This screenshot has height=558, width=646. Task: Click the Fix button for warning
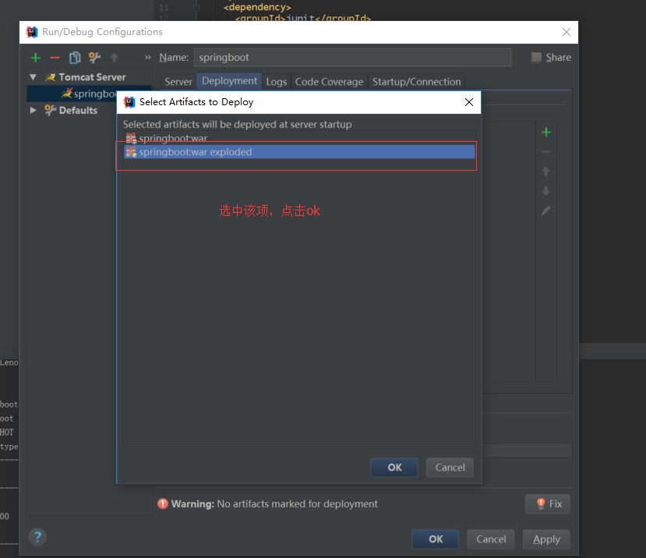[x=548, y=503]
